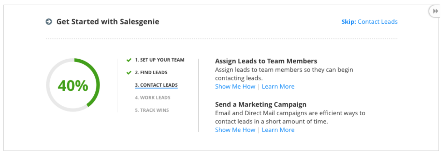Click the Email and Direct Mail description text

290,117
